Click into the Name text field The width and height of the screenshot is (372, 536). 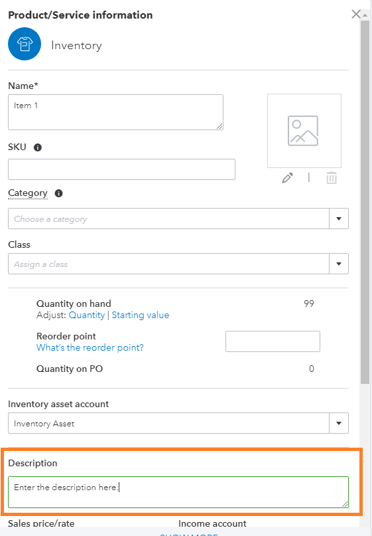point(115,112)
